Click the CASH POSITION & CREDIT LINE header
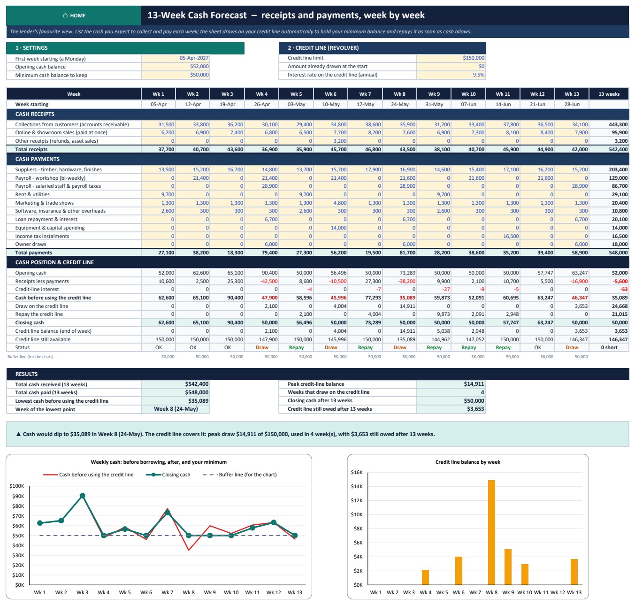The height and width of the screenshot is (605, 635). point(318,262)
